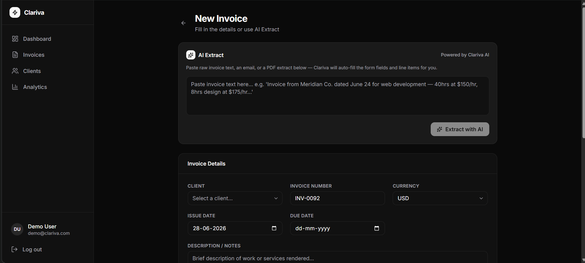Image resolution: width=585 pixels, height=263 pixels.
Task: Click the New Invoice heading
Action: 221,18
